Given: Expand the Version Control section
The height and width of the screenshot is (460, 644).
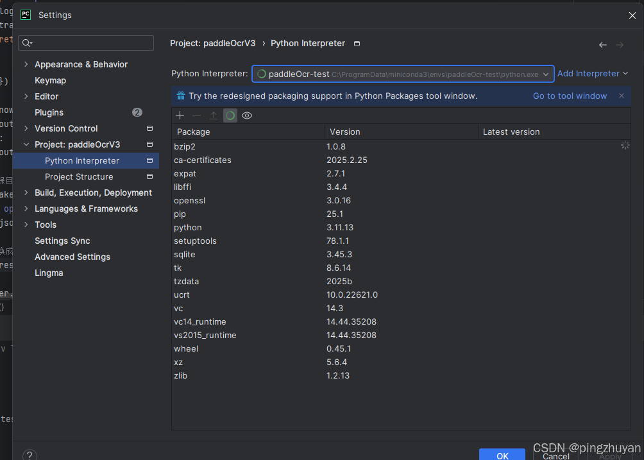Looking at the screenshot, I should tap(26, 128).
